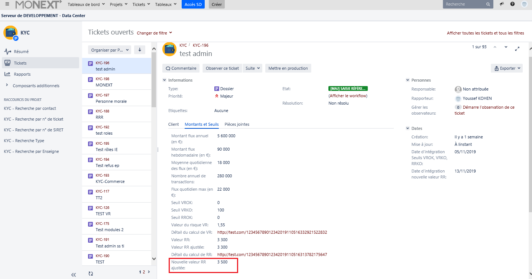The width and height of the screenshot is (532, 279).
Task: Open the Organiser par dropdown
Action: coord(110,50)
